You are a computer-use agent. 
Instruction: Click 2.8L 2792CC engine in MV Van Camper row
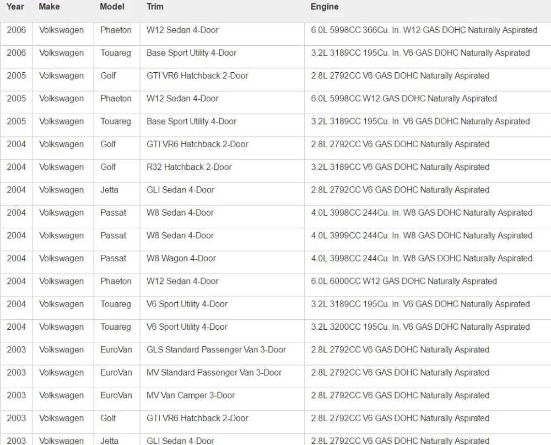click(400, 396)
